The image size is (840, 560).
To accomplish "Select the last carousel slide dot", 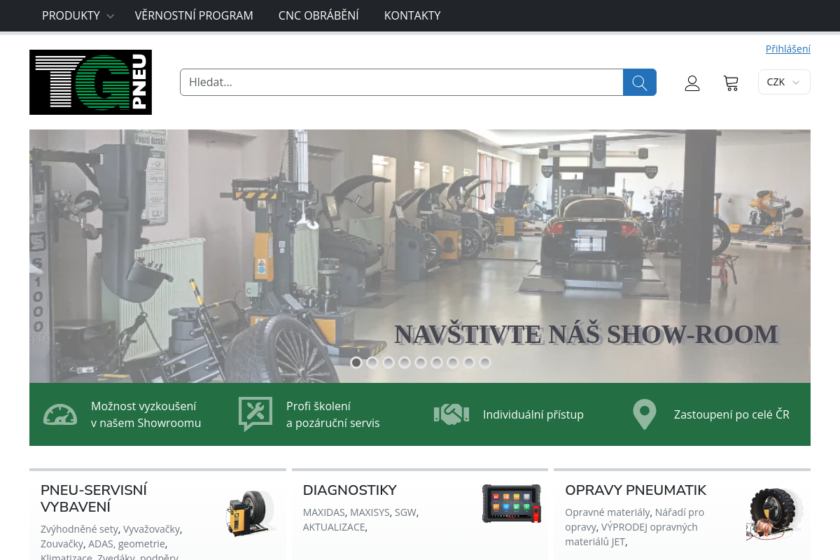I will 485,363.
